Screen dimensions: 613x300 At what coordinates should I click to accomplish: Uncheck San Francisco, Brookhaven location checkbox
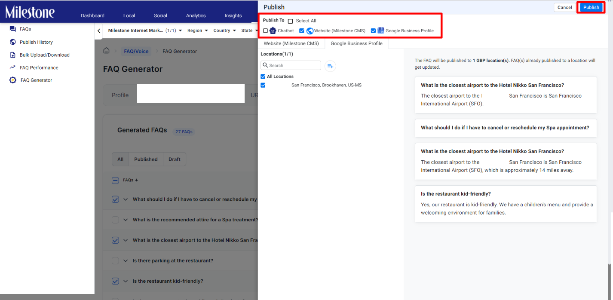[263, 85]
